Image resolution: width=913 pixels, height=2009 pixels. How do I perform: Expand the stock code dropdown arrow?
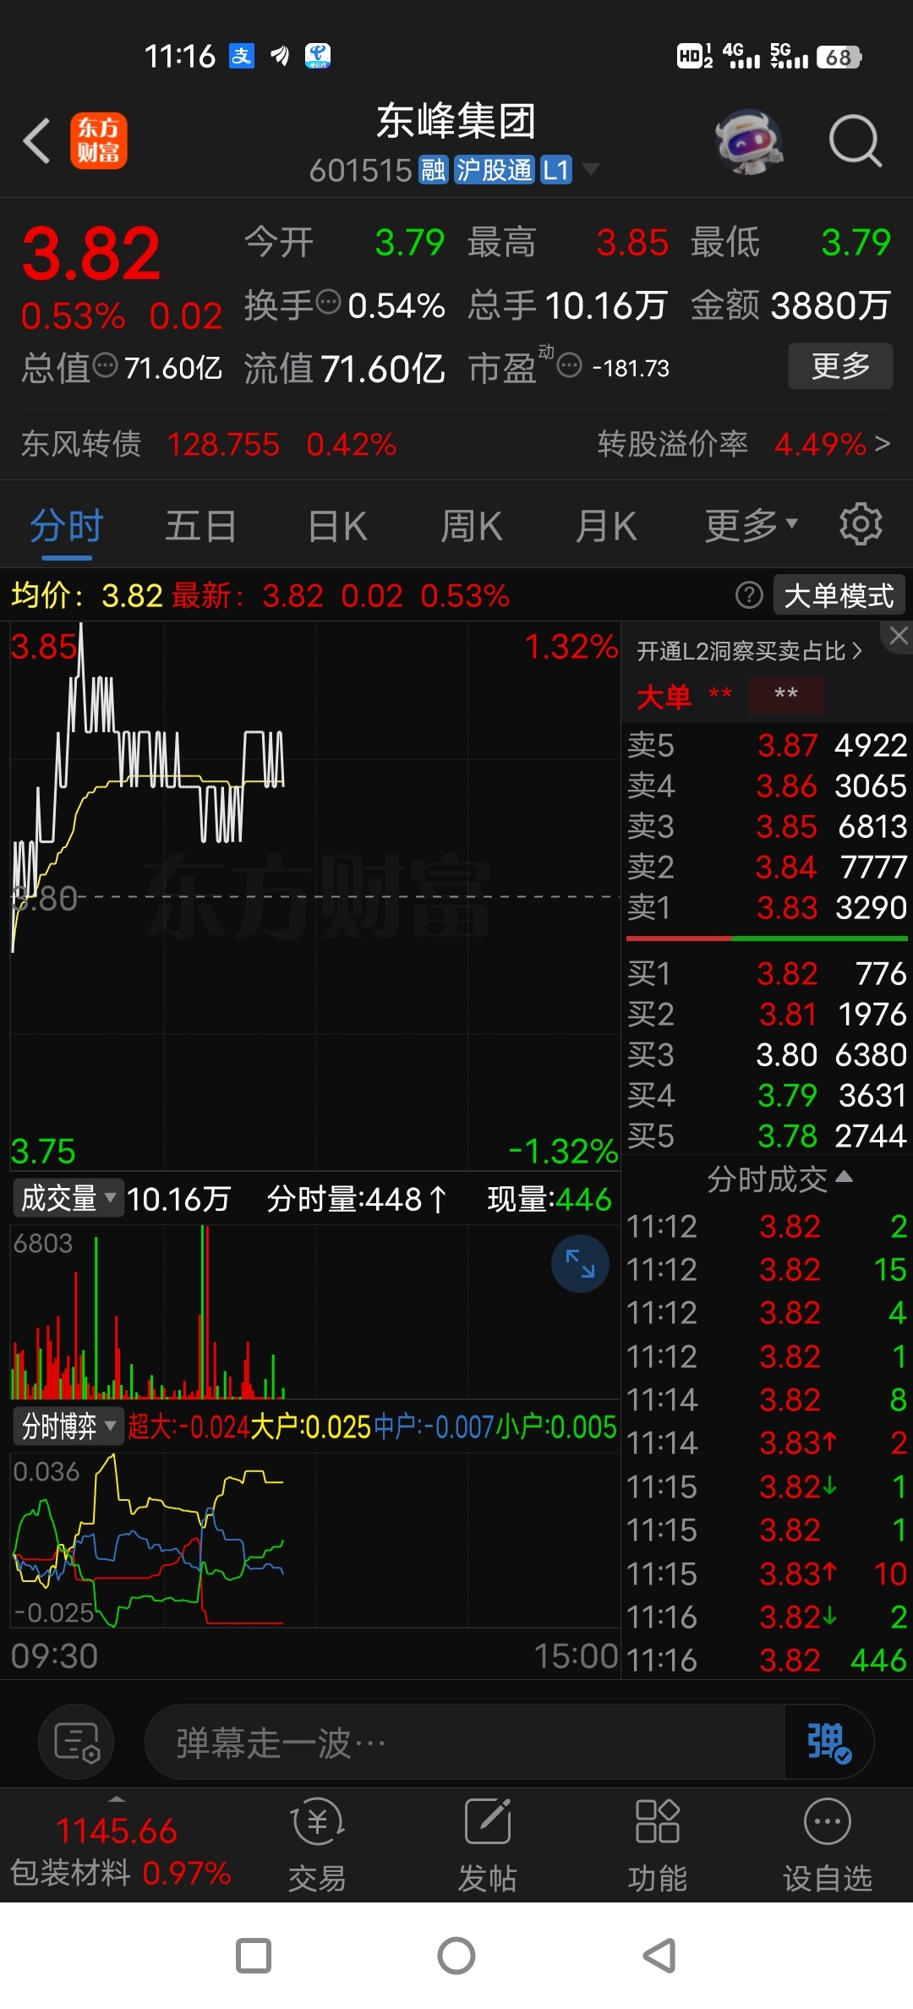tap(591, 169)
